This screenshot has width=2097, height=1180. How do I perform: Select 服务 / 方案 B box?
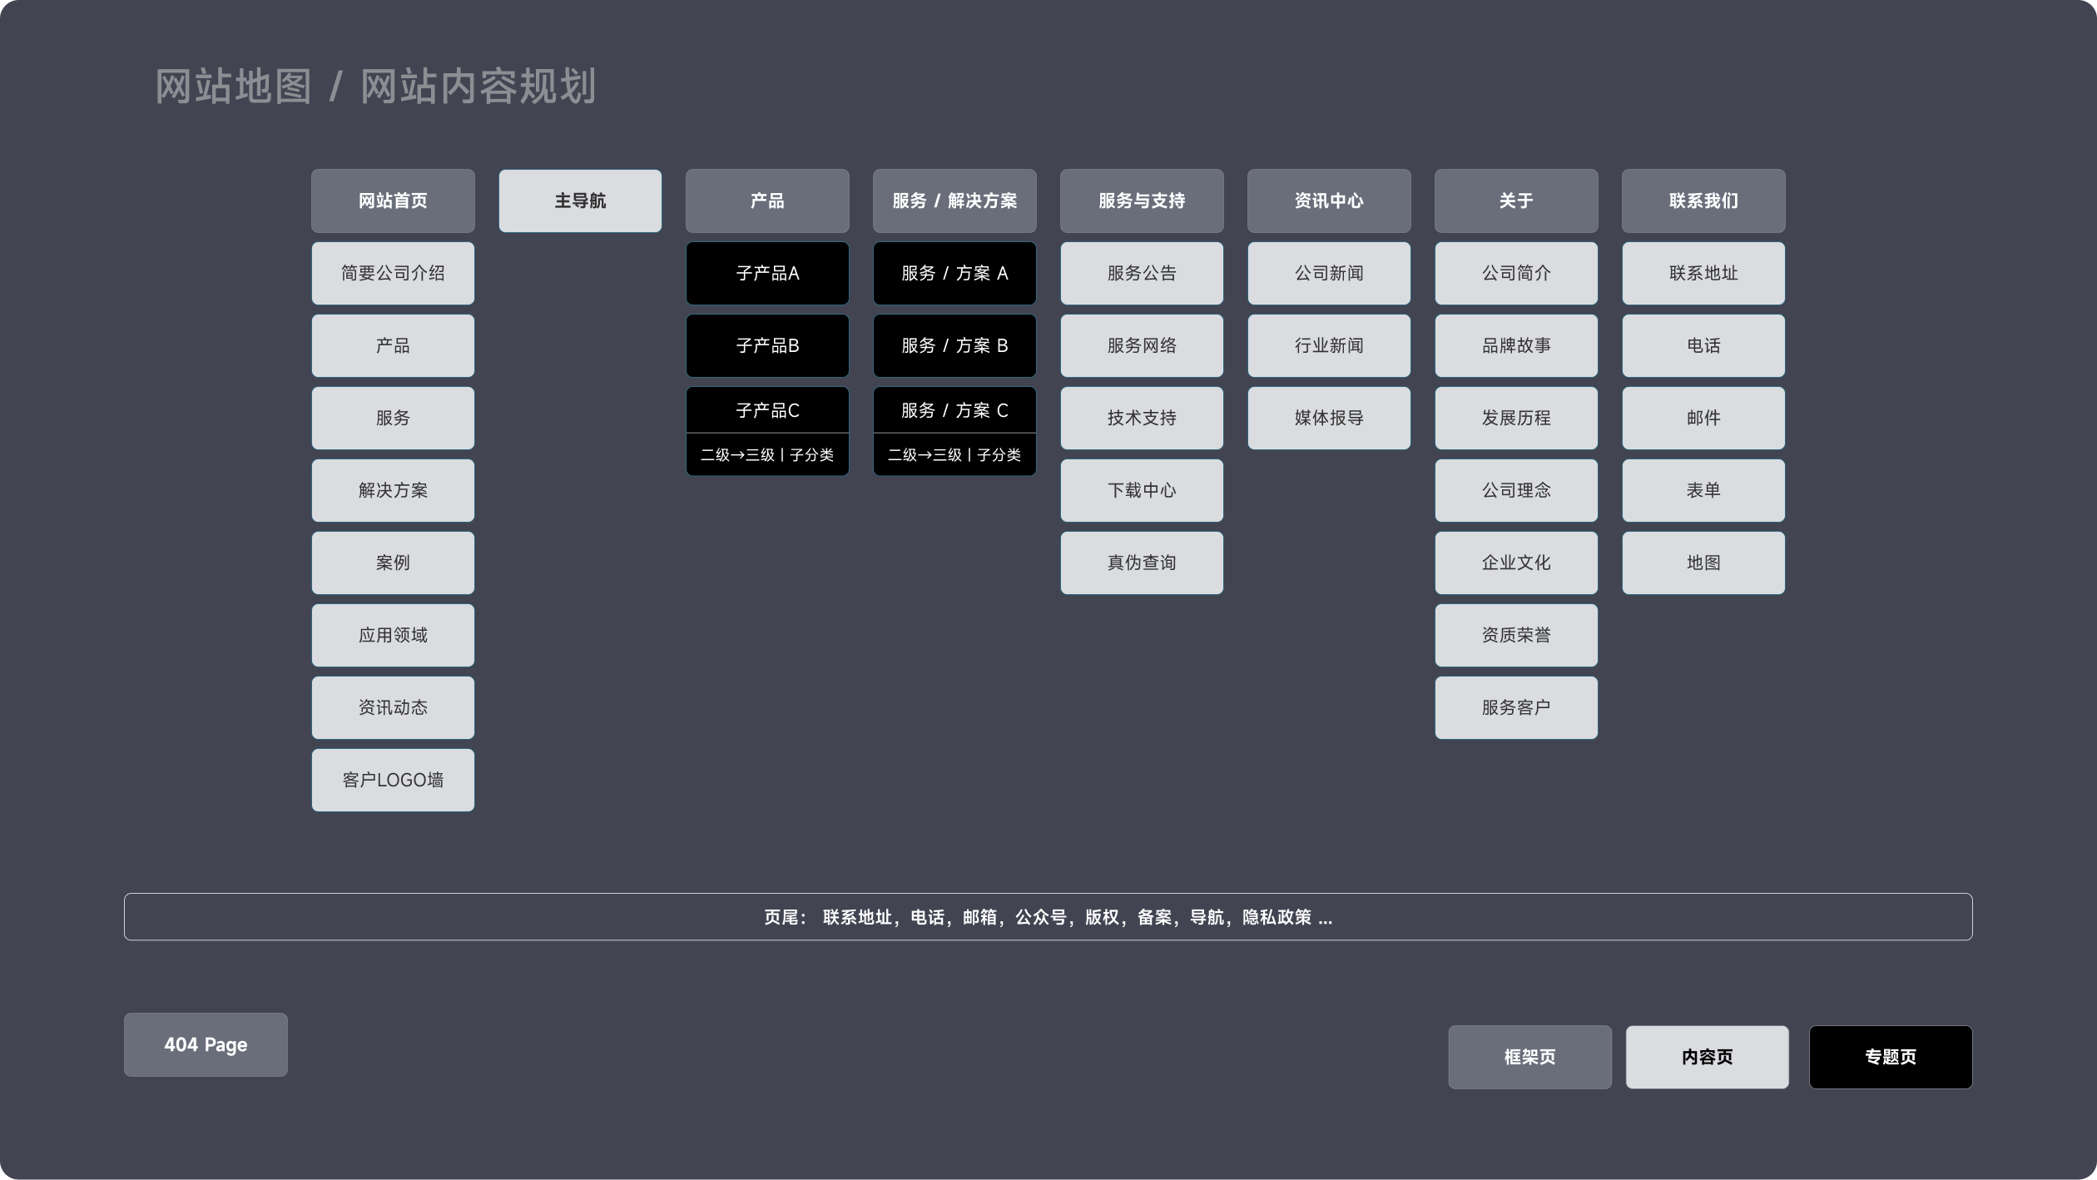point(954,345)
